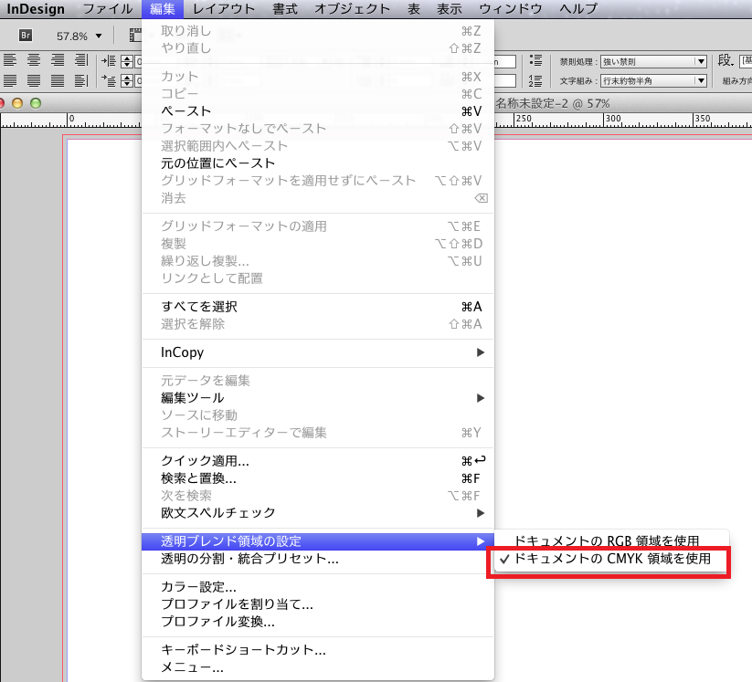Click justify with last line centered icon

point(34,80)
